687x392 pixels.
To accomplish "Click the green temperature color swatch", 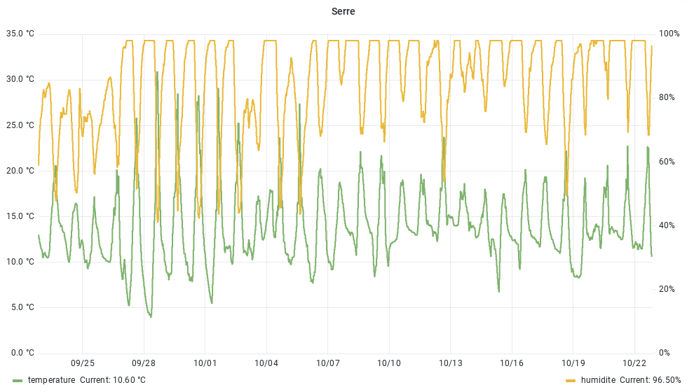I will tap(18, 380).
